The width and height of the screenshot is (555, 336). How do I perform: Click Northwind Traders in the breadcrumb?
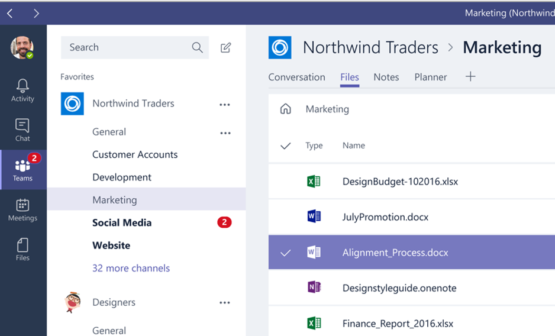point(370,47)
